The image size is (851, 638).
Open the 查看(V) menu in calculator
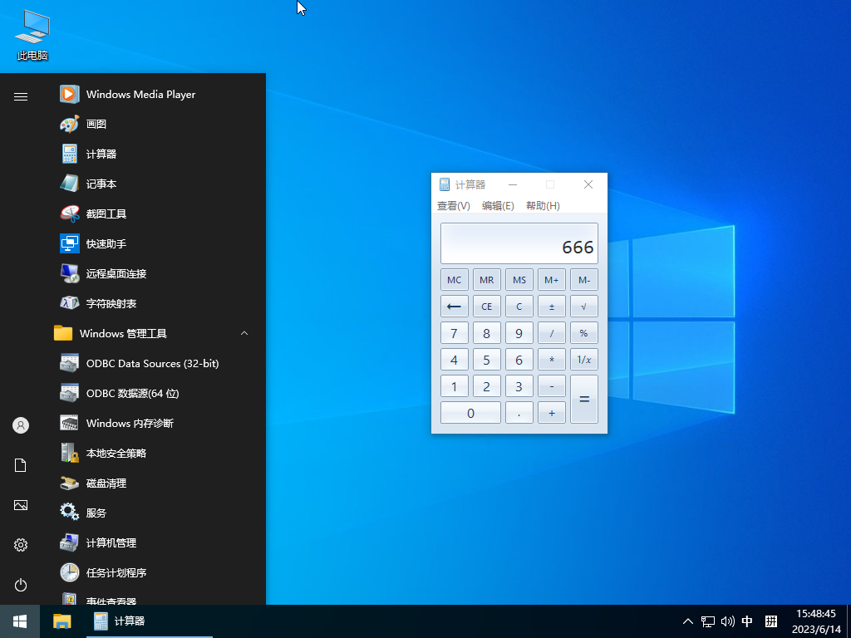tap(454, 206)
